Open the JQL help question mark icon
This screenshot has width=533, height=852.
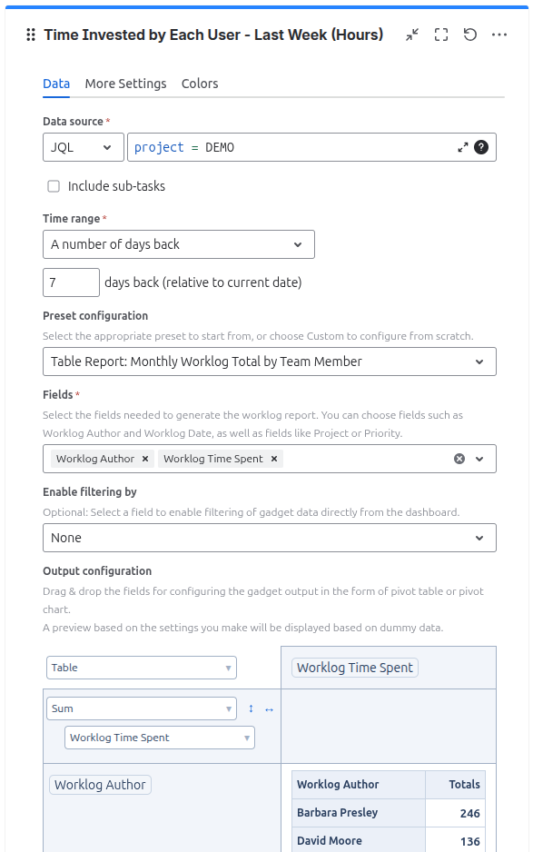pyautogui.click(x=481, y=147)
